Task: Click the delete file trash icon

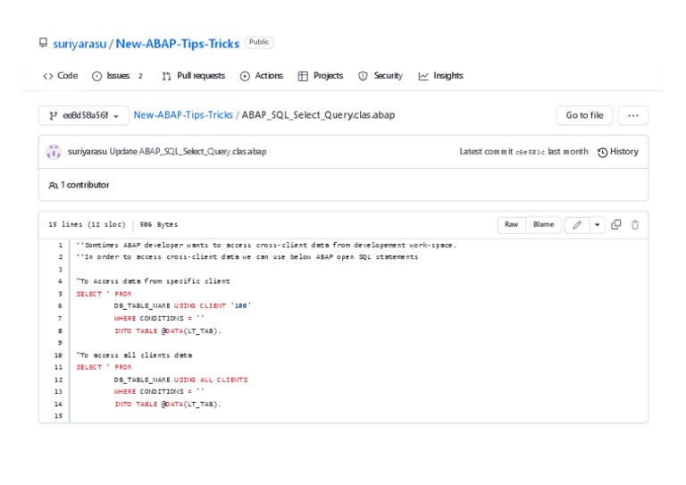Action: pos(635,225)
